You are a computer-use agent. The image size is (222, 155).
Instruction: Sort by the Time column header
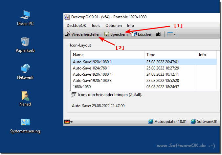170,54
